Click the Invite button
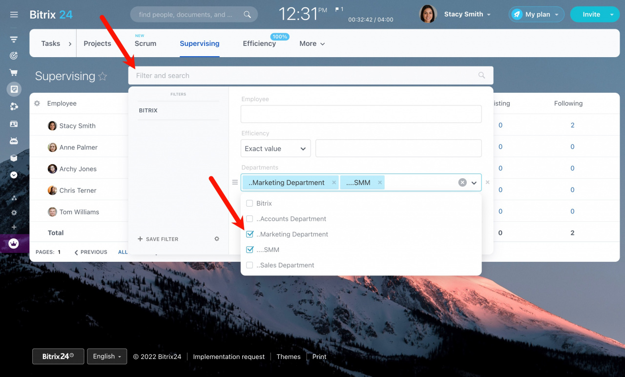The height and width of the screenshot is (377, 625). (591, 15)
